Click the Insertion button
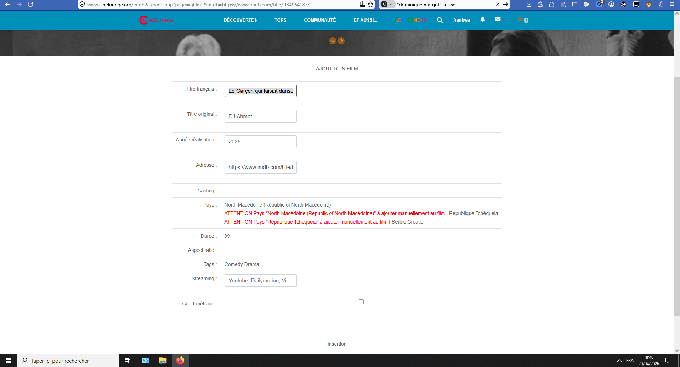 (337, 344)
